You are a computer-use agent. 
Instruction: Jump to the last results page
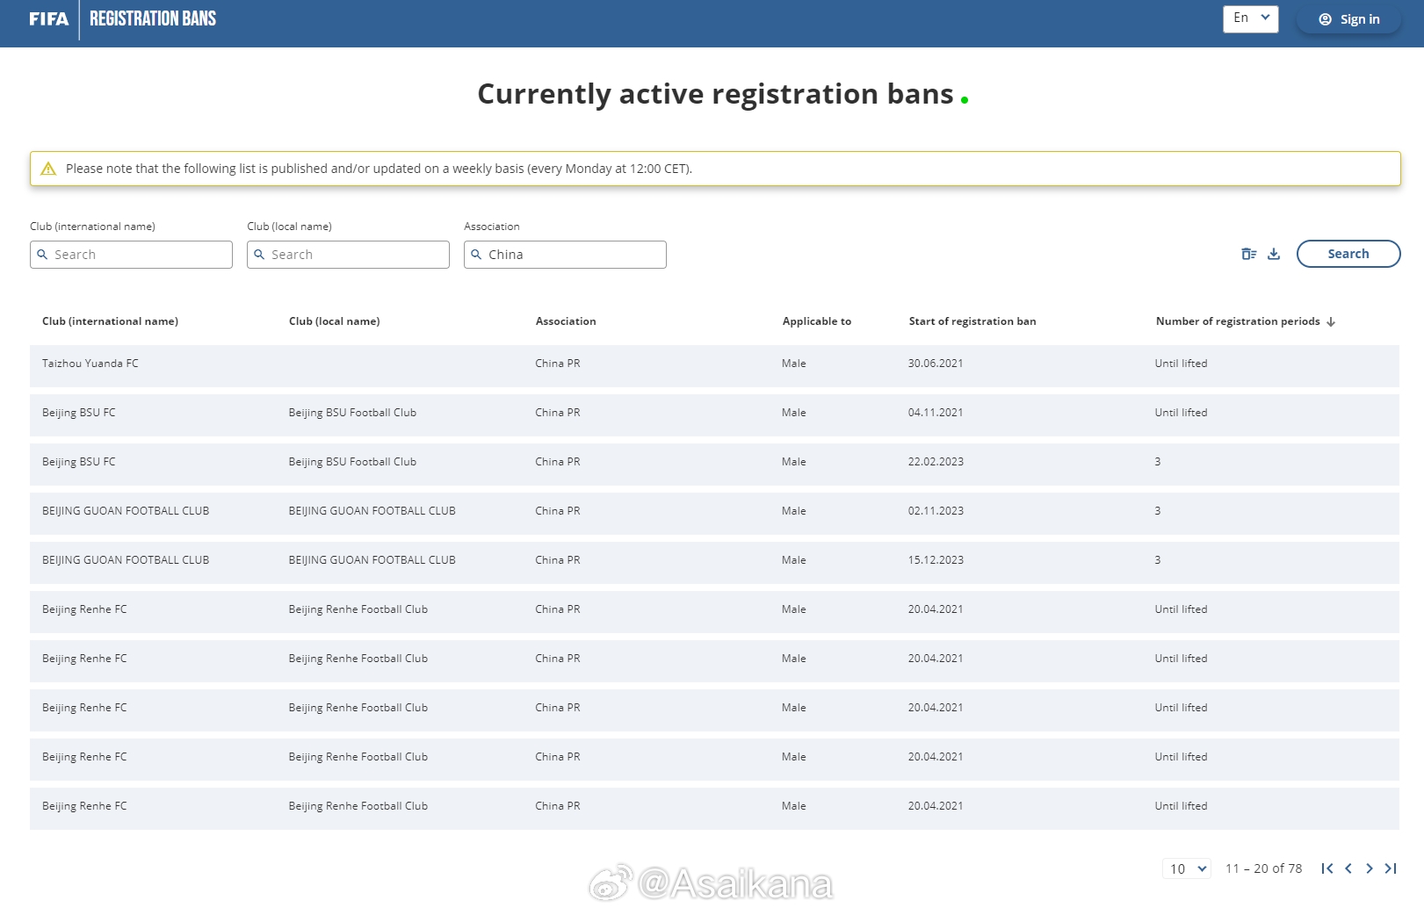point(1391,868)
